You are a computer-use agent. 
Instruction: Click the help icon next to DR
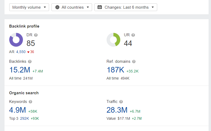(36, 35)
